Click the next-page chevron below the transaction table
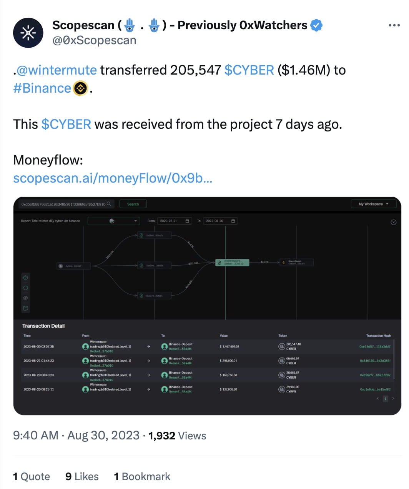 coord(393,399)
